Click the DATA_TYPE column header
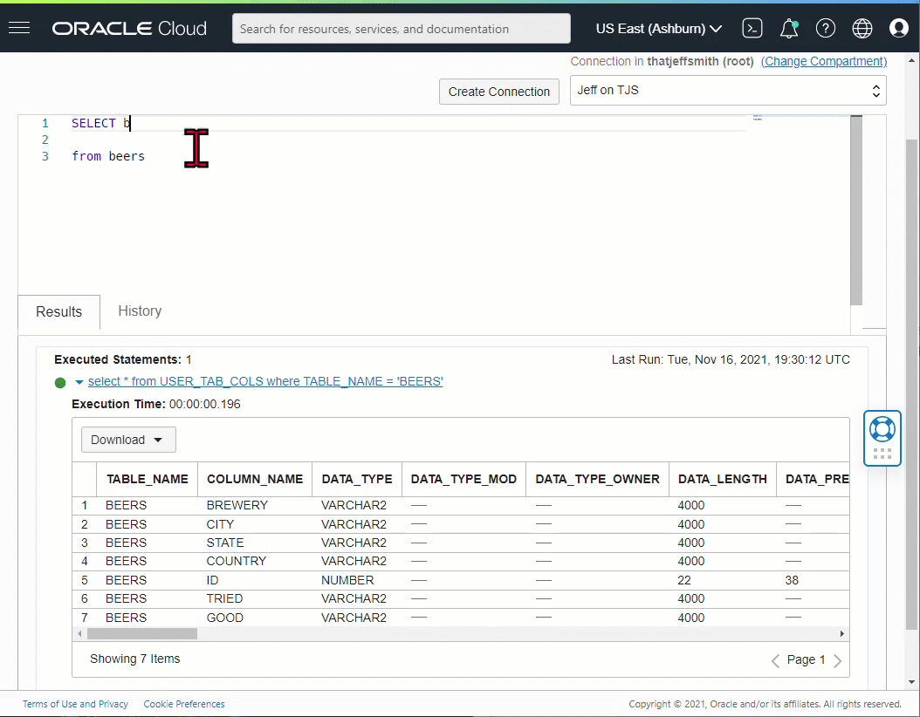This screenshot has height=717, width=920. click(x=357, y=479)
